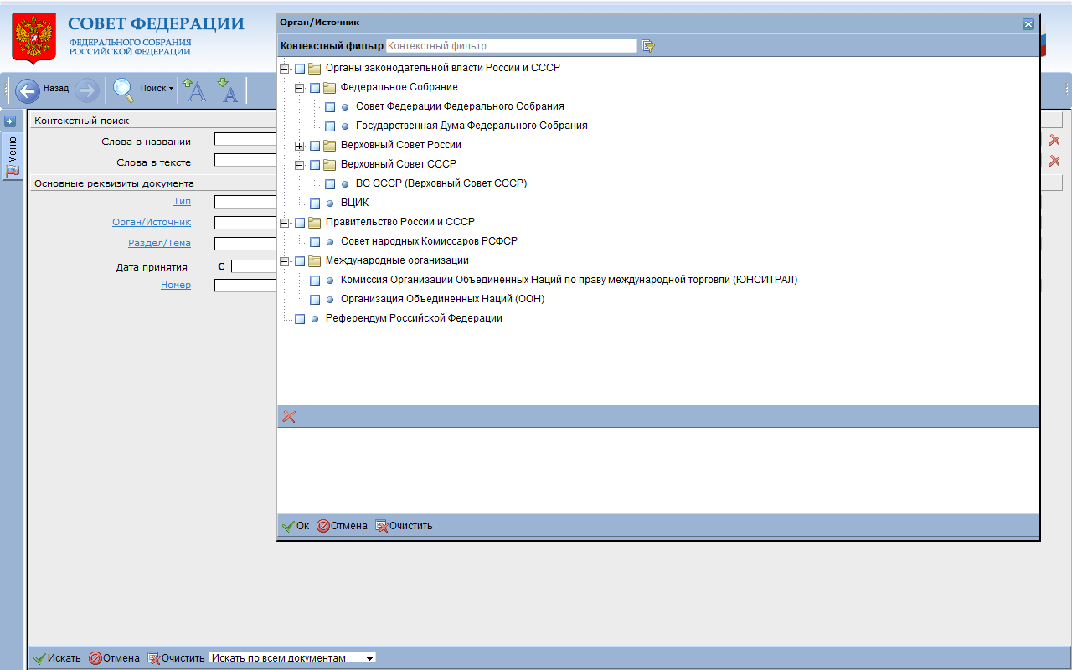Collapse Международные организации node

284,261
